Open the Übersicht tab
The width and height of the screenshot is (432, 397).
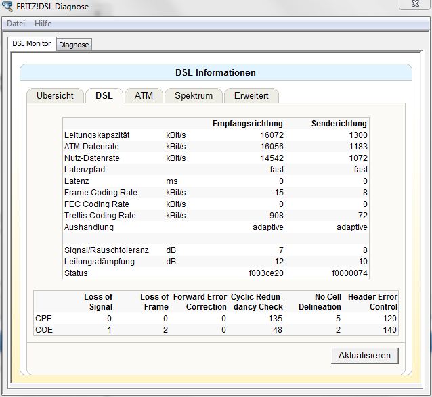[55, 96]
